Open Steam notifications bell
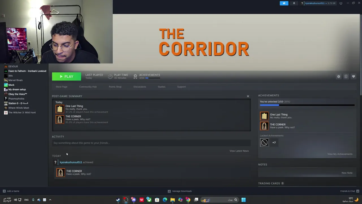The image size is (362, 204). click(294, 3)
